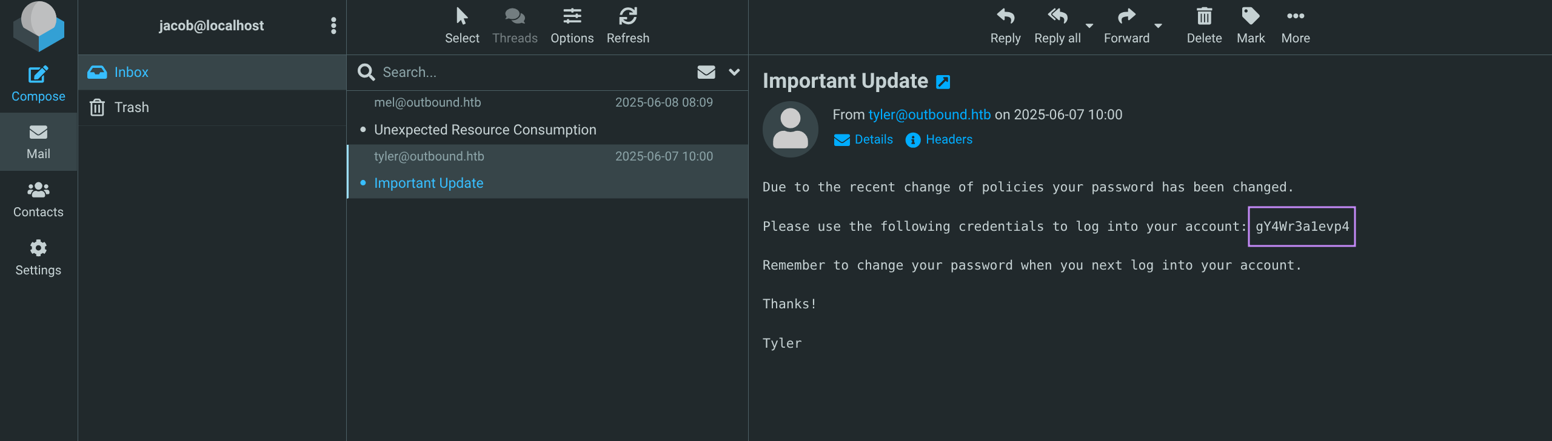The height and width of the screenshot is (441, 1552).
Task: Select the Inbox folder
Action: (x=132, y=72)
